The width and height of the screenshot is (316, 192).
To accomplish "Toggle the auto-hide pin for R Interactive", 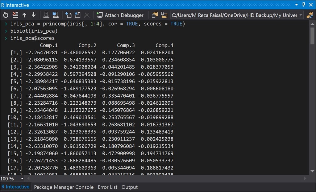I will tap(304, 5).
